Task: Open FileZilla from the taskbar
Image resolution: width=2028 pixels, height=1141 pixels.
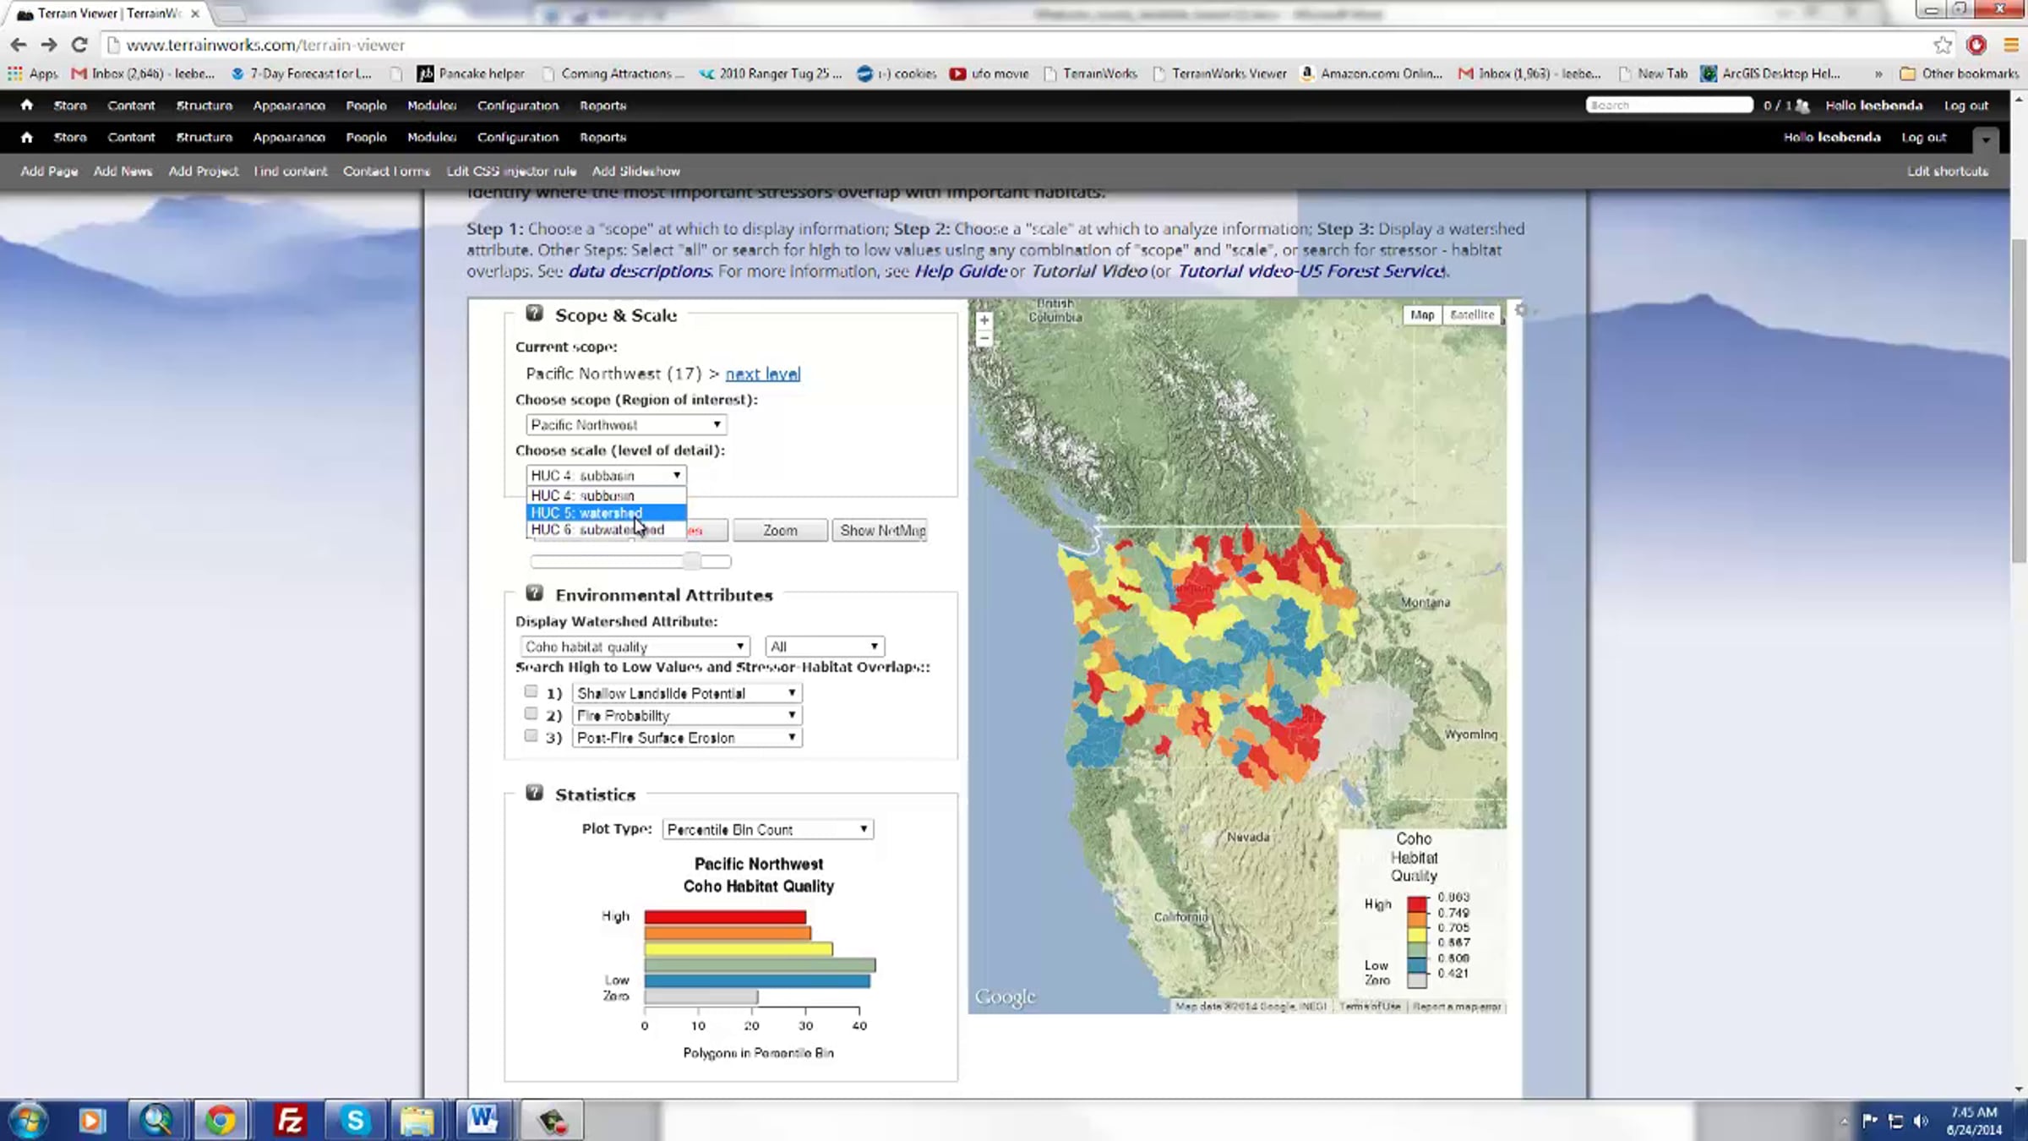Action: pyautogui.click(x=289, y=1121)
